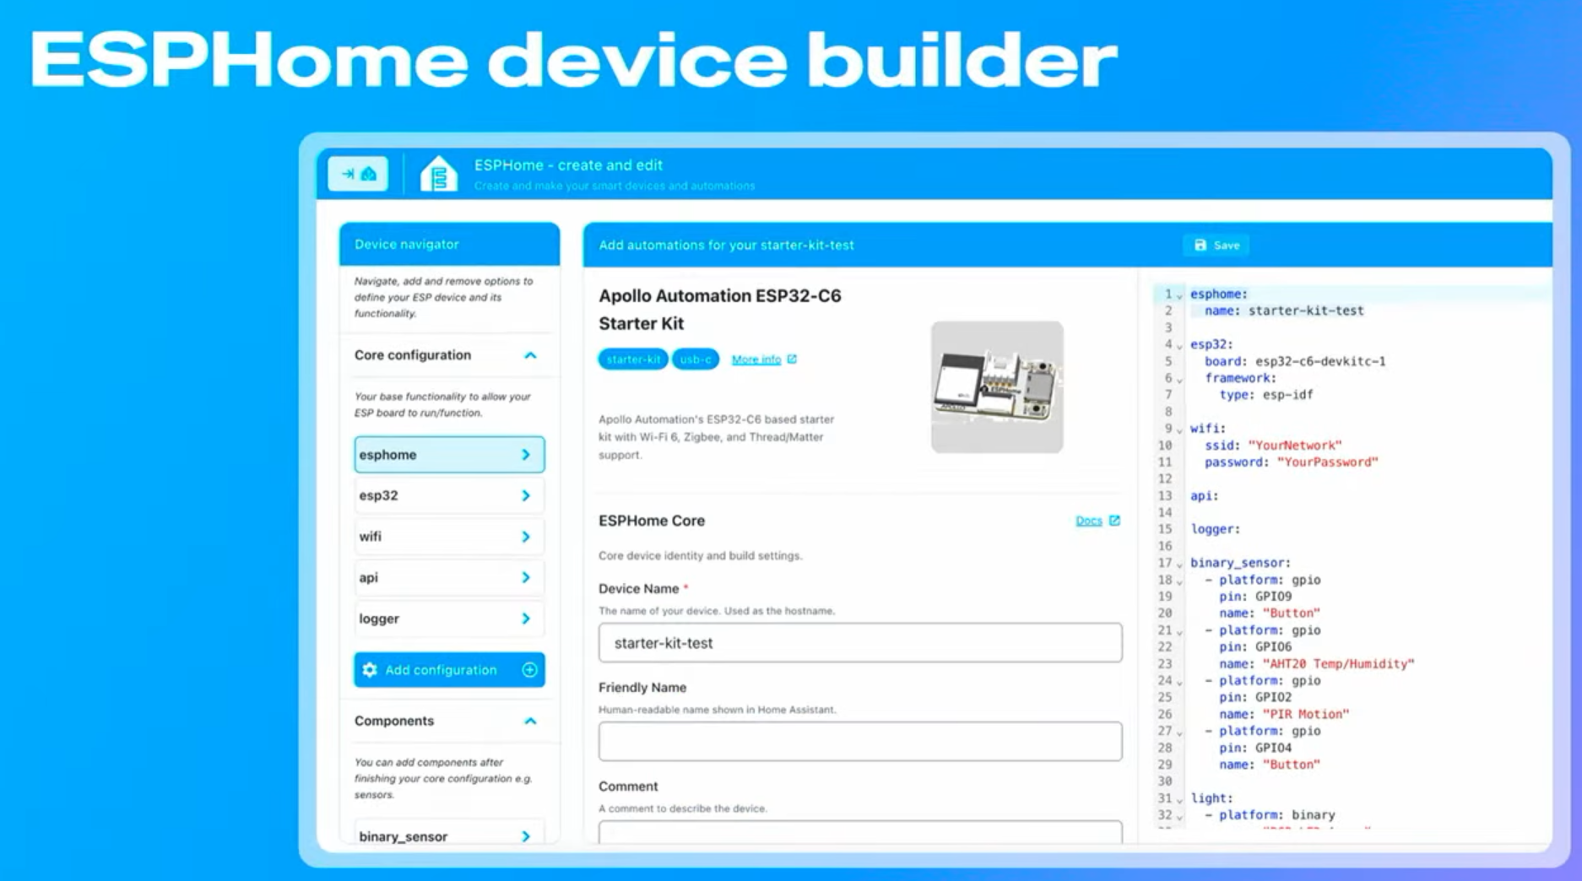1582x881 pixels.
Task: Collapse the Core configuration section
Action: coord(530,355)
